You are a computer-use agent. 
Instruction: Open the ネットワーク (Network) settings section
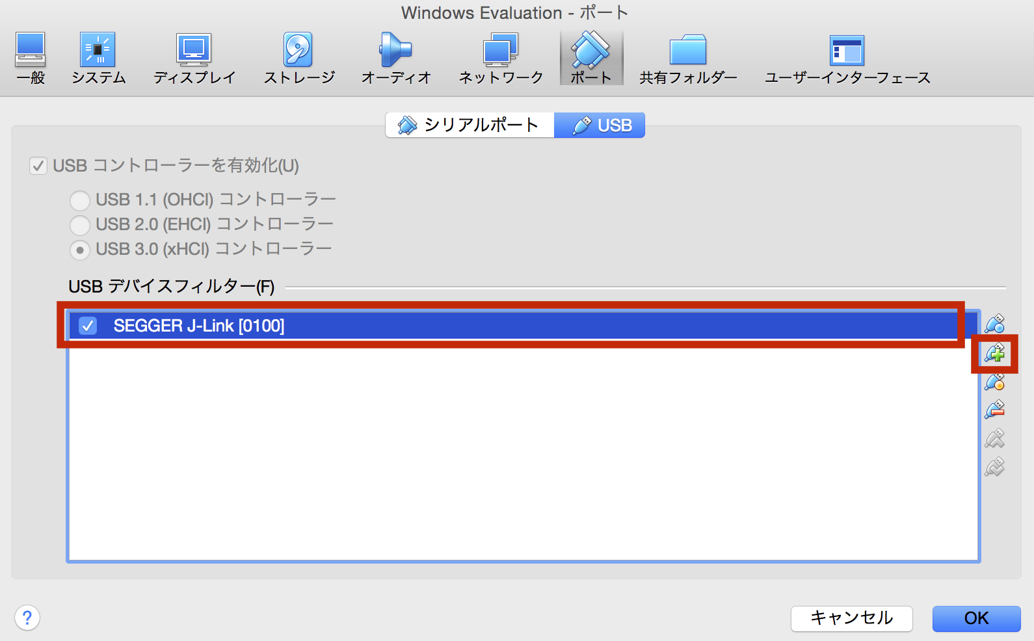click(x=500, y=59)
